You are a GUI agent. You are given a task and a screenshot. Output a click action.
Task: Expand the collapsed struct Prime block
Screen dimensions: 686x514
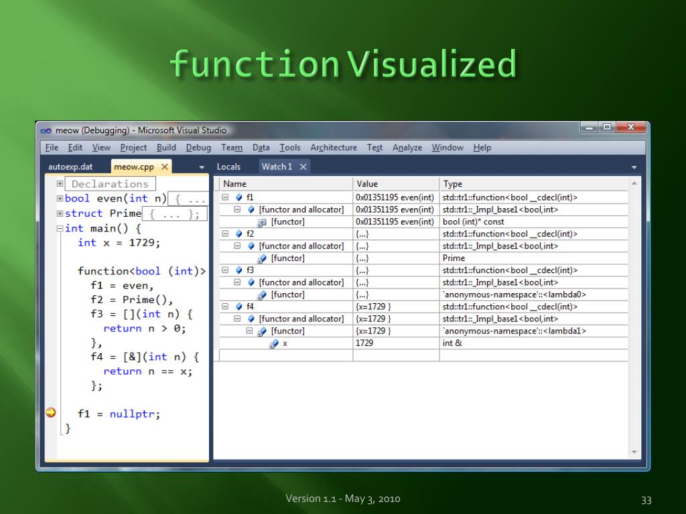point(60,213)
